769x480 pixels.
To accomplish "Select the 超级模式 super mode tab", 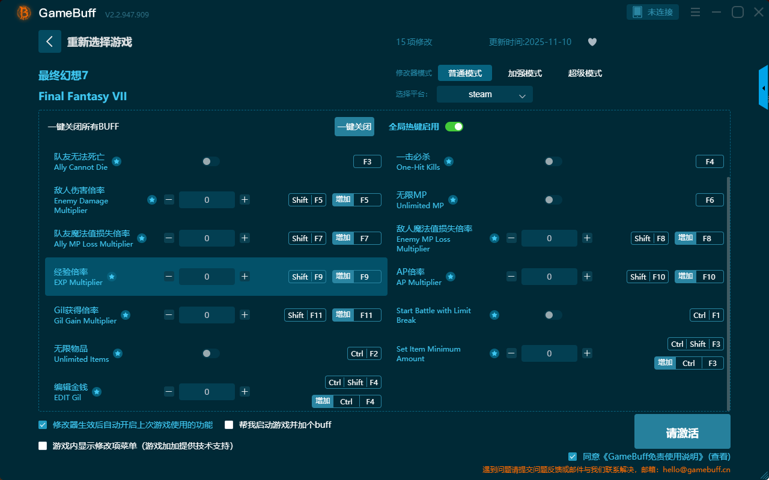I will pyautogui.click(x=585, y=73).
